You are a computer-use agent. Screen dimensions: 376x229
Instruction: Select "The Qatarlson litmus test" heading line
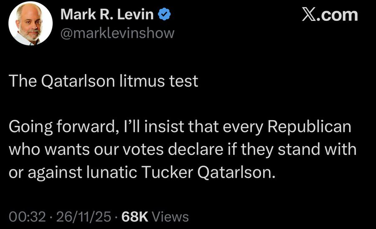(103, 81)
